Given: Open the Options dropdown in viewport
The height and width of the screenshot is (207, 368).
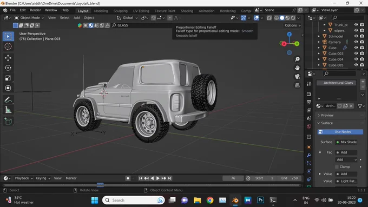Looking at the screenshot, I should click(292, 25).
